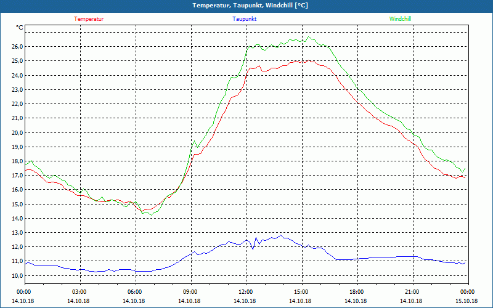Select the 21,0 y-axis value

[x=17, y=118]
